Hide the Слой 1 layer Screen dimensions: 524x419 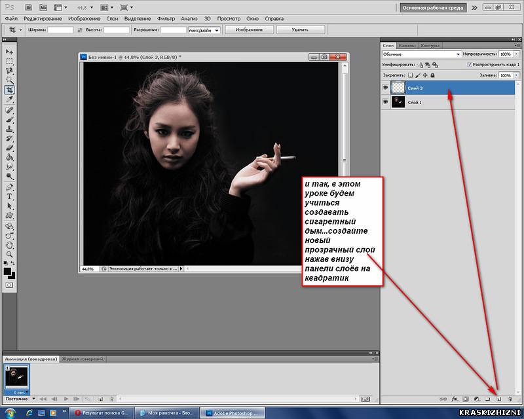[x=385, y=101]
